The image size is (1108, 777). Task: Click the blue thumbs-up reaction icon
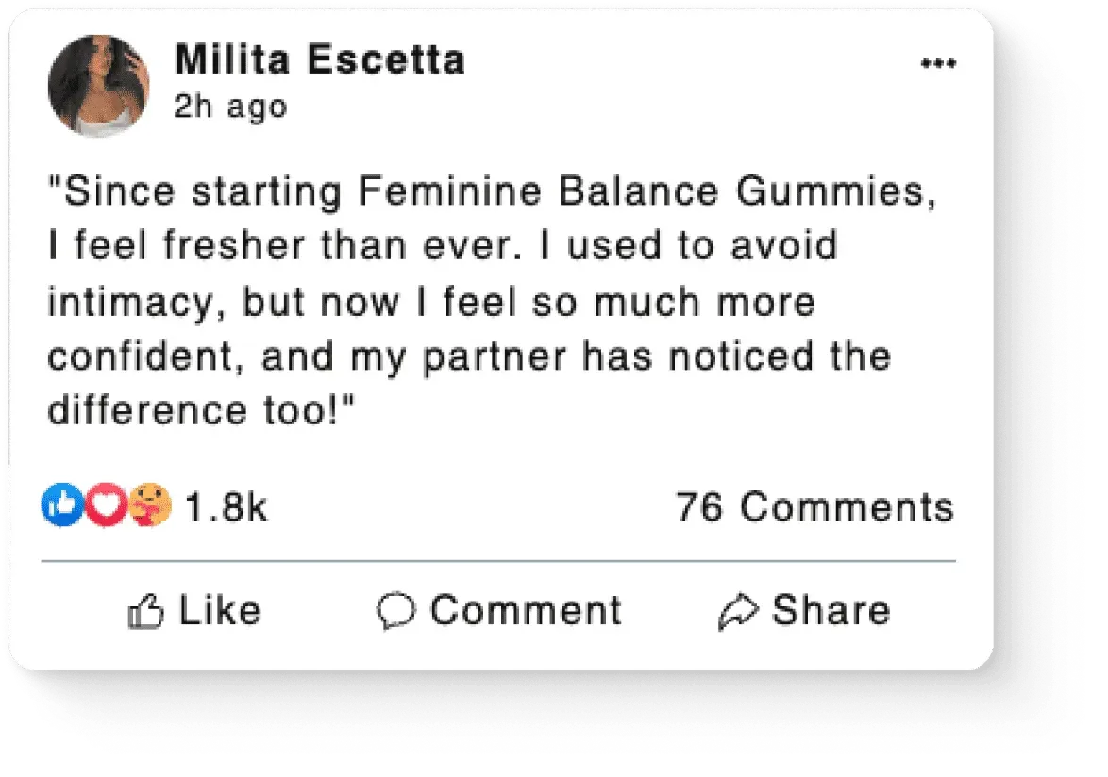pos(59,508)
